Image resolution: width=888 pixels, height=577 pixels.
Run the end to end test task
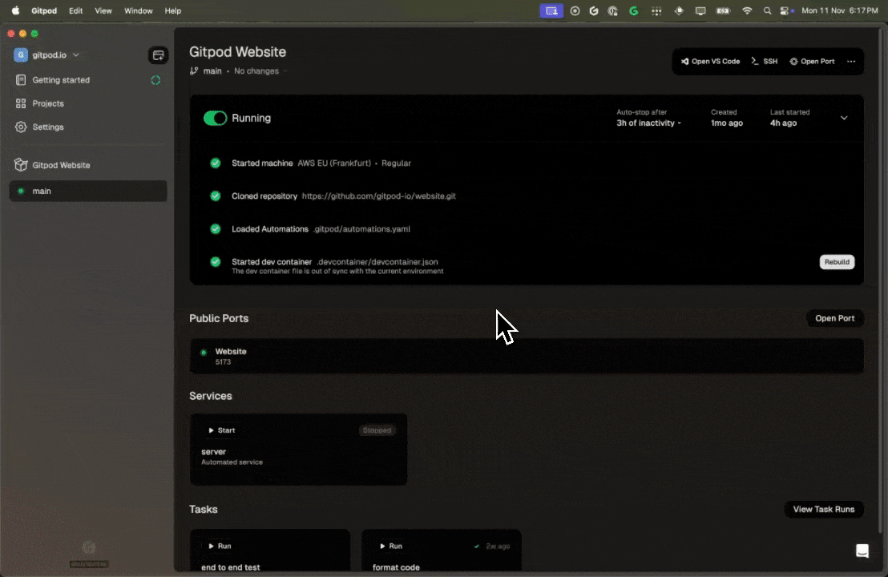click(x=220, y=546)
